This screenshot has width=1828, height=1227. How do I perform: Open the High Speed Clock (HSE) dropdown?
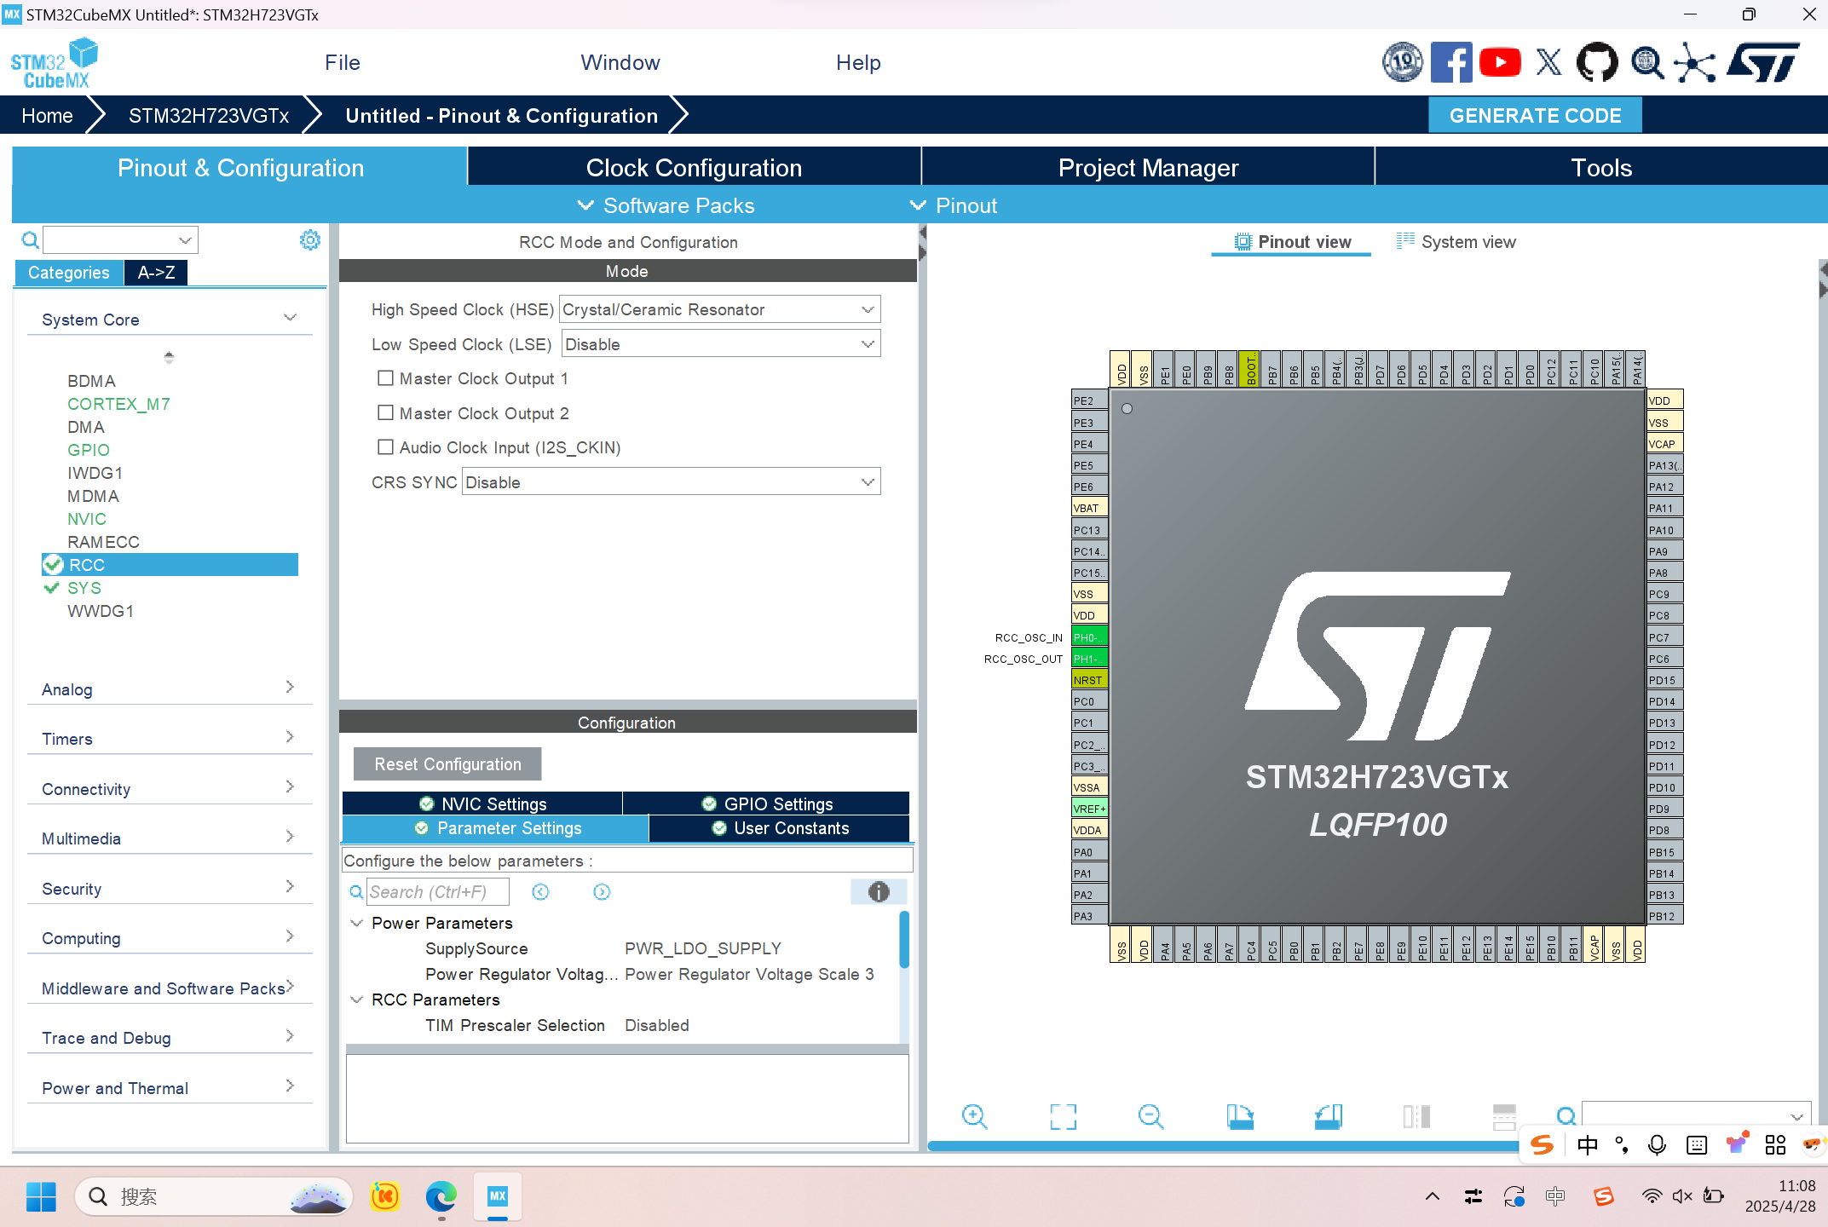point(719,309)
